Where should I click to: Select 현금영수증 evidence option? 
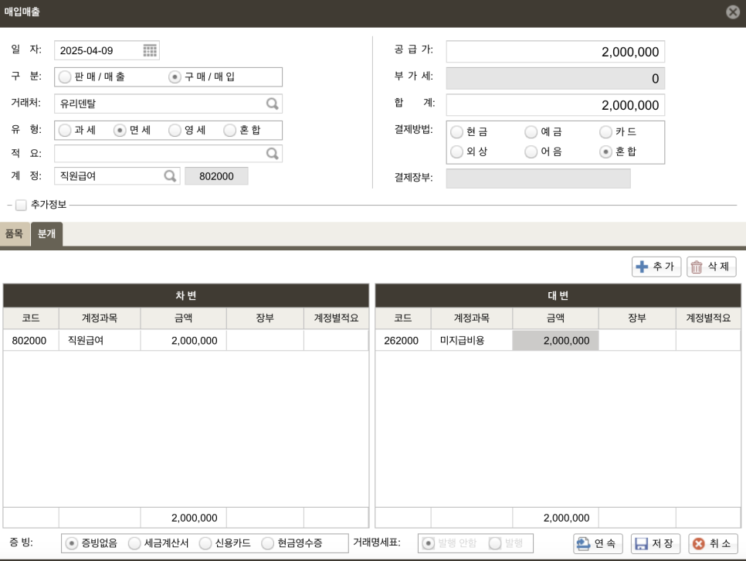click(x=268, y=543)
